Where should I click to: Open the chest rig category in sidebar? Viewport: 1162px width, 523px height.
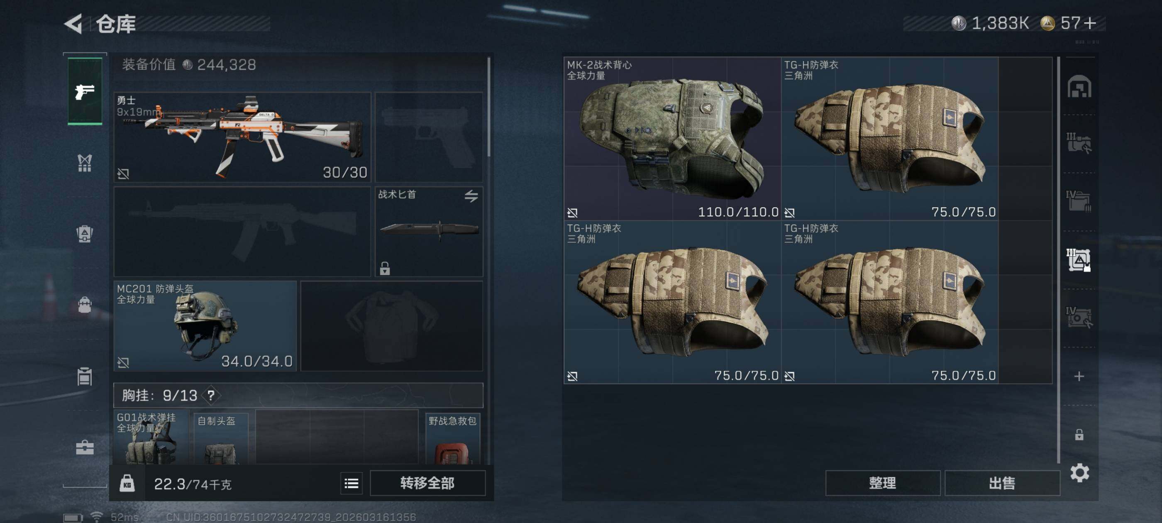pos(85,163)
